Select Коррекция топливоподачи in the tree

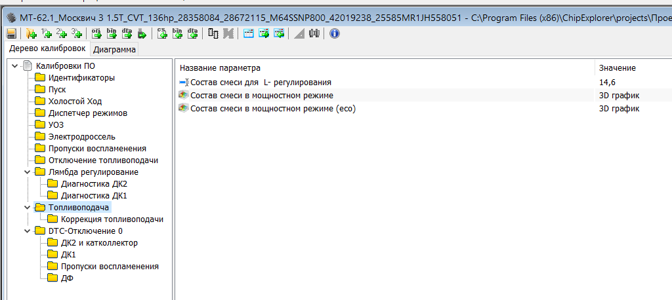[112, 219]
